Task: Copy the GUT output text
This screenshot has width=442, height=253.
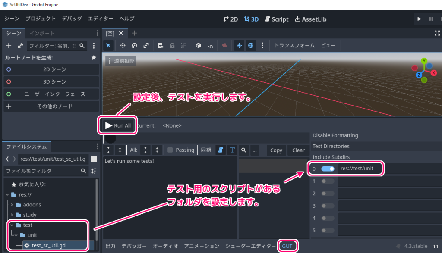Action: tap(276, 150)
